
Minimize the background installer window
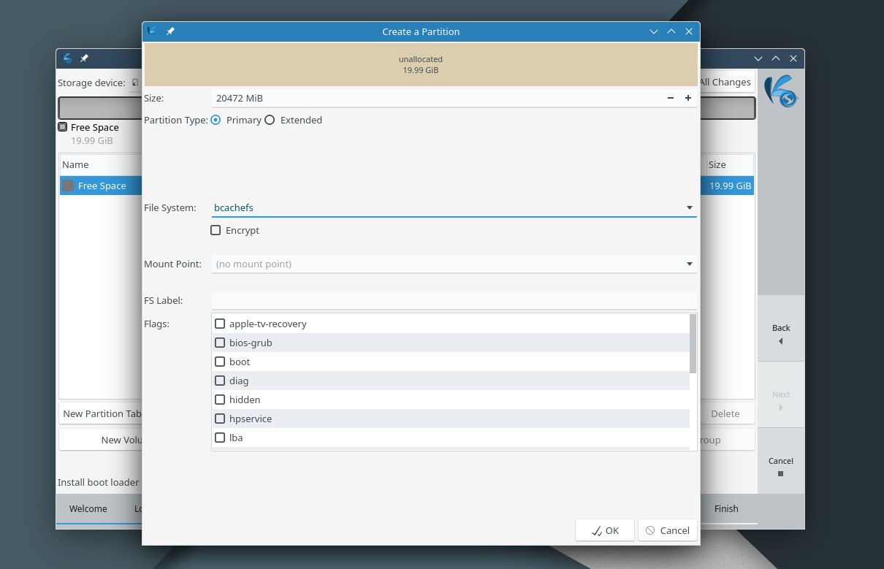(760, 58)
